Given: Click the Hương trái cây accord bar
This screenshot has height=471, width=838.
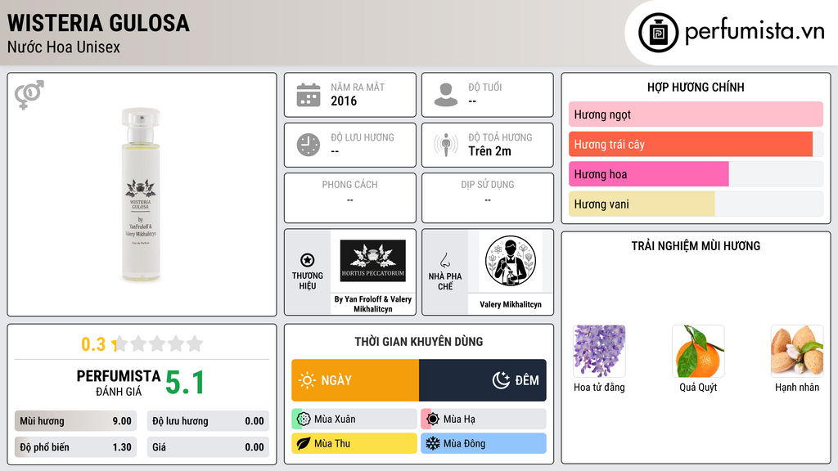Looking at the screenshot, I should tap(696, 144).
